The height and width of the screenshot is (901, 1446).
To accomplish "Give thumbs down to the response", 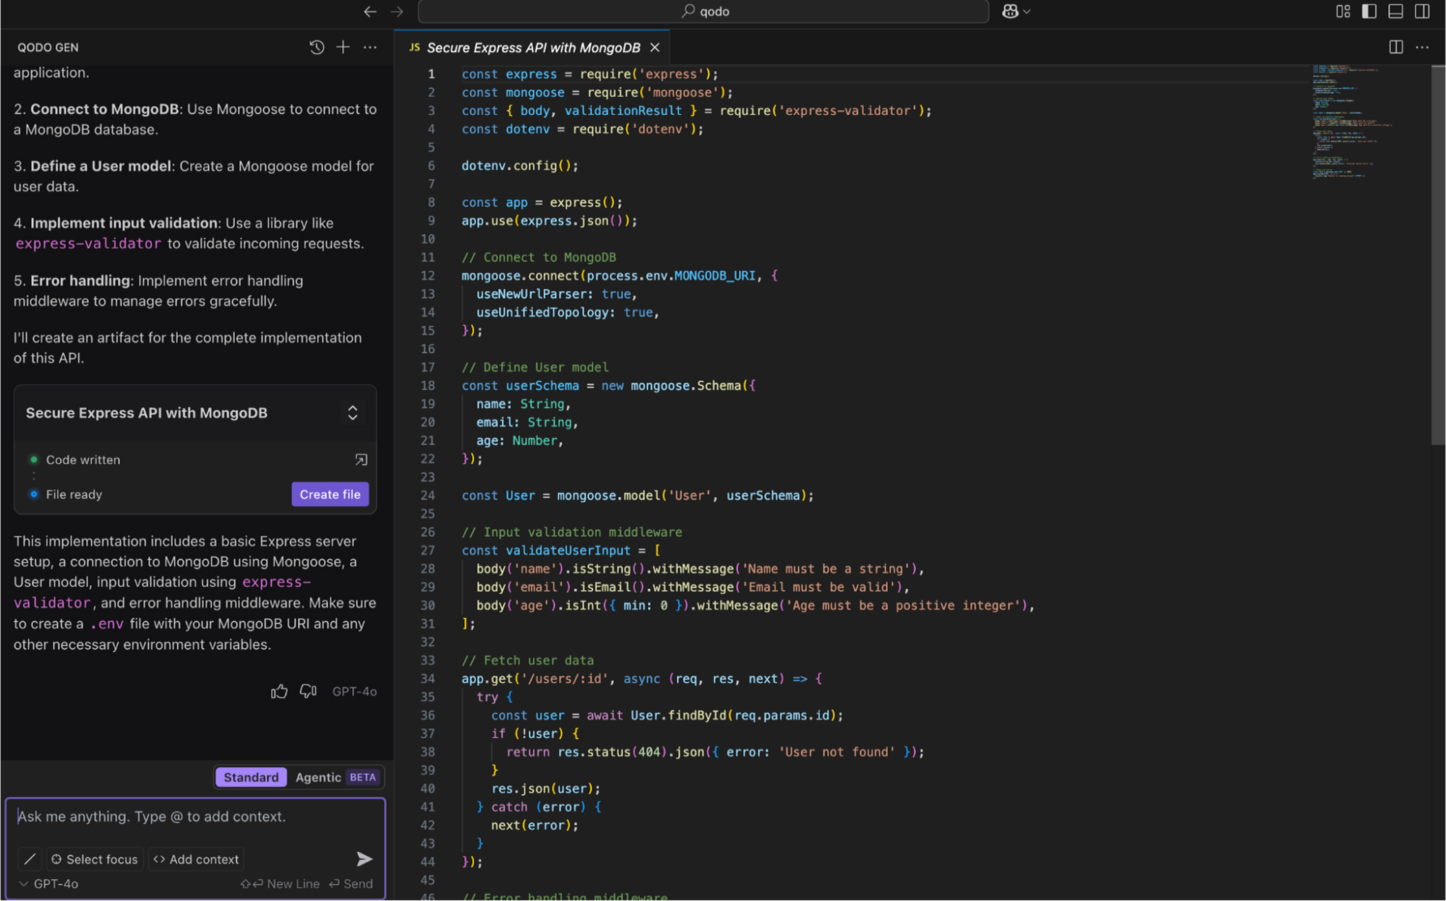I will (309, 691).
